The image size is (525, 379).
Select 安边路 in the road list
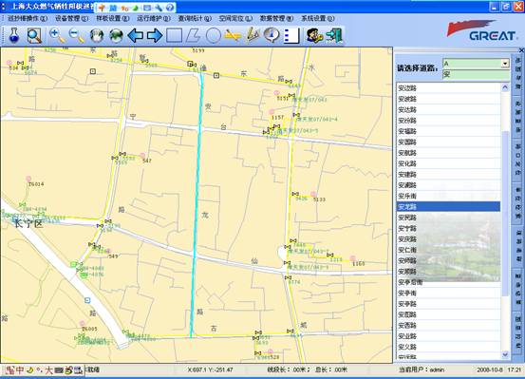pyautogui.click(x=449, y=88)
